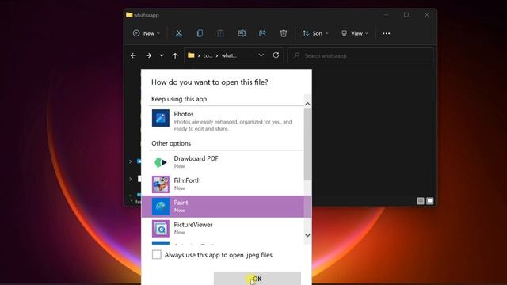Screen dimensions: 507x285
Task: Select the PictureViewer app icon
Action: click(161, 229)
